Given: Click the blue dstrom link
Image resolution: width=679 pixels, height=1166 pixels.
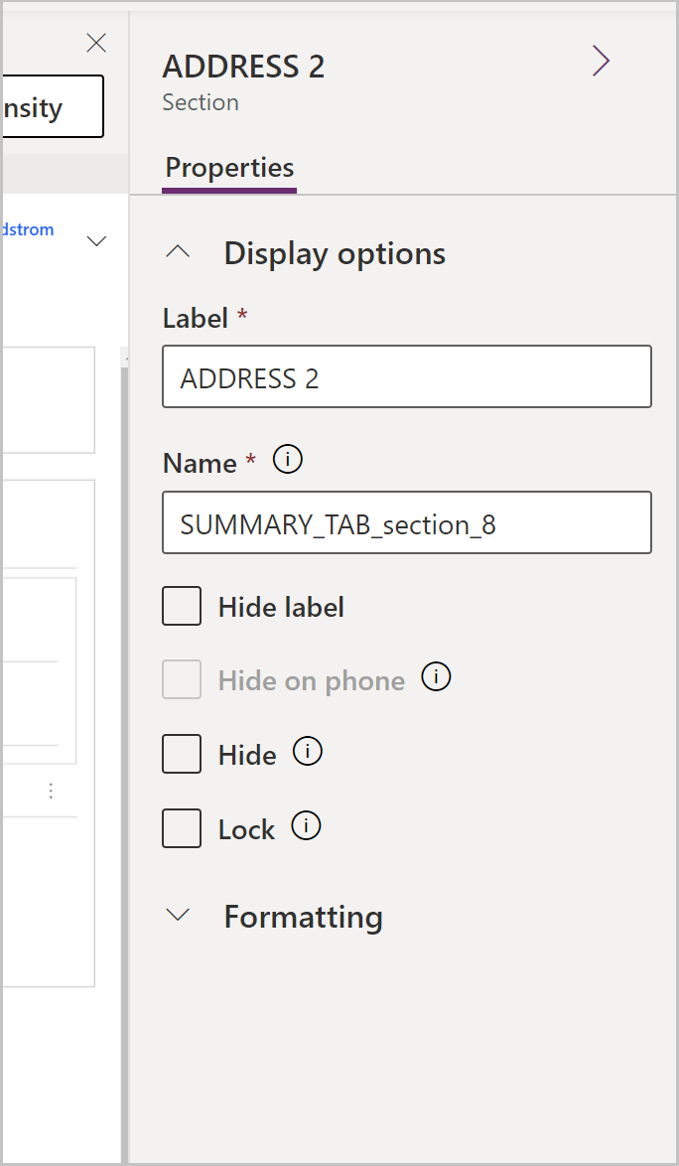Looking at the screenshot, I should click(27, 228).
